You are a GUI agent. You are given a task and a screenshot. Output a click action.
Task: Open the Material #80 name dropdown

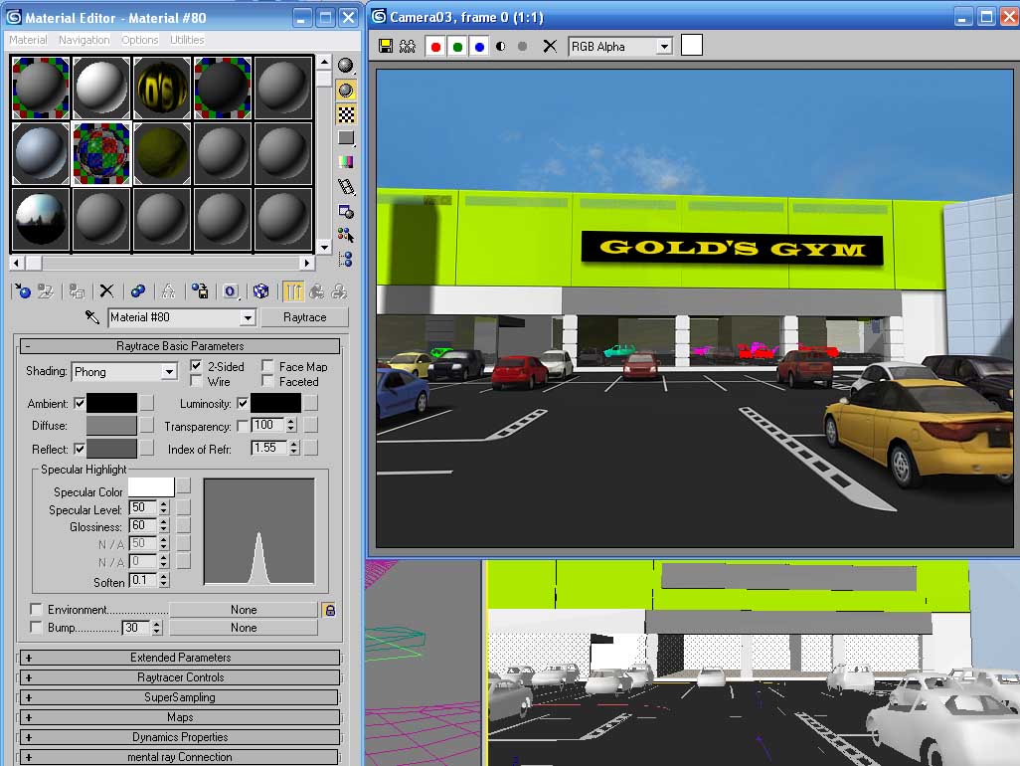(248, 317)
